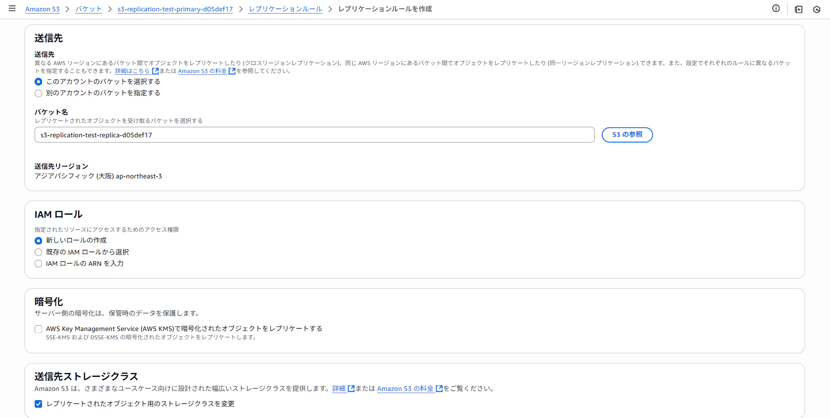Click the external link icon beside 詳細 in ストレージクラス section
This screenshot has width=830, height=418.
(351, 388)
